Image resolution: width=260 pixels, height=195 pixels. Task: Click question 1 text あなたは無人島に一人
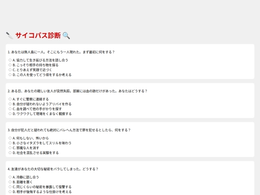tap(61, 52)
